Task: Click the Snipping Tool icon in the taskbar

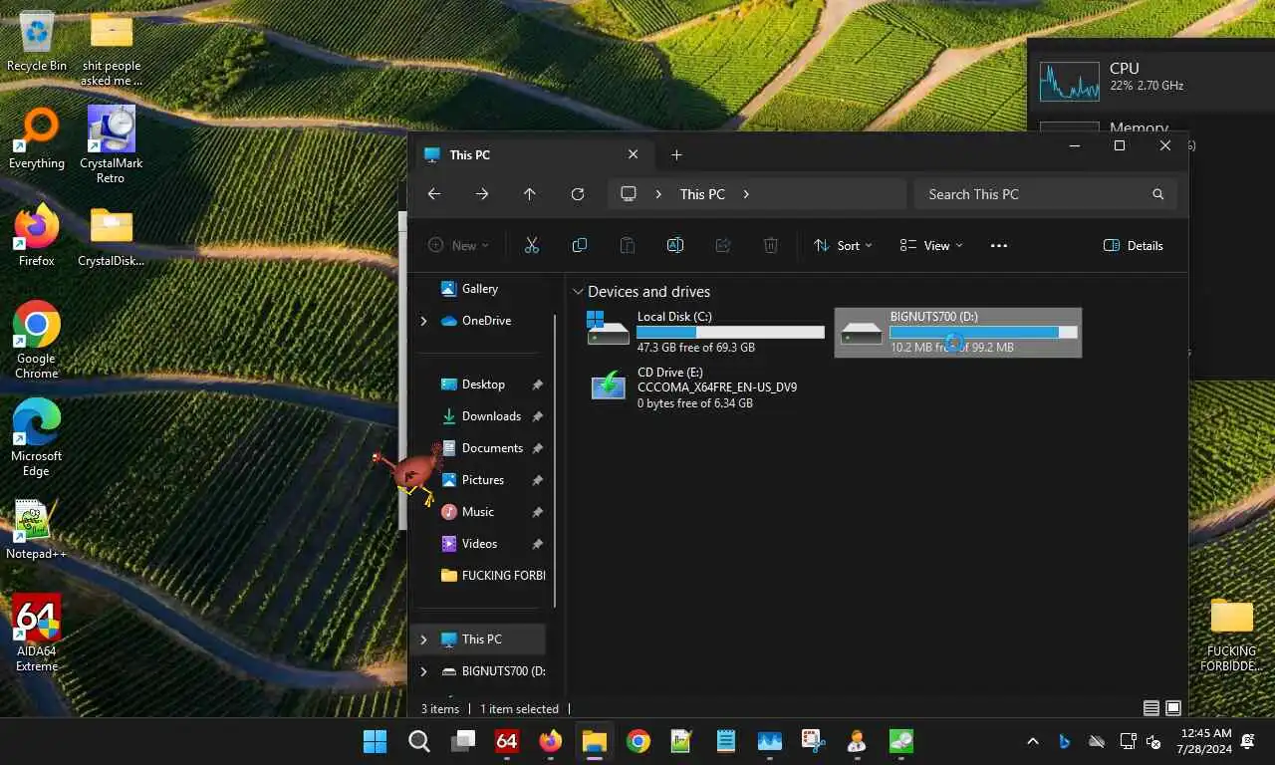Action: [813, 741]
